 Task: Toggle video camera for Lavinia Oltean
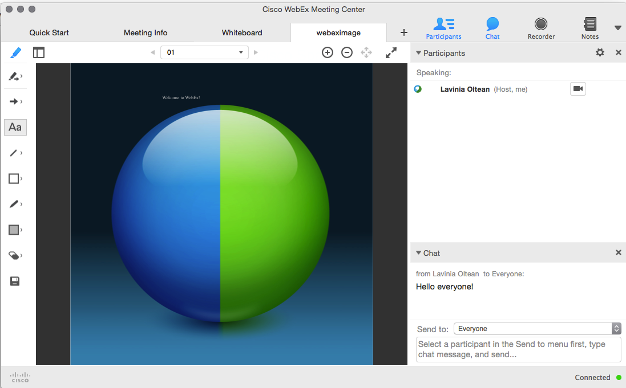(577, 89)
